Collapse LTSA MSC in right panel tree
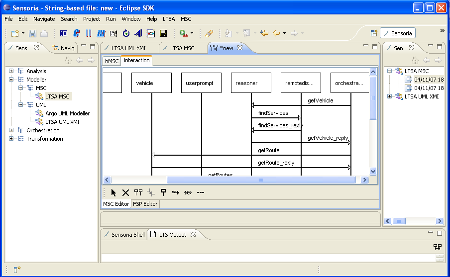 pos(389,71)
